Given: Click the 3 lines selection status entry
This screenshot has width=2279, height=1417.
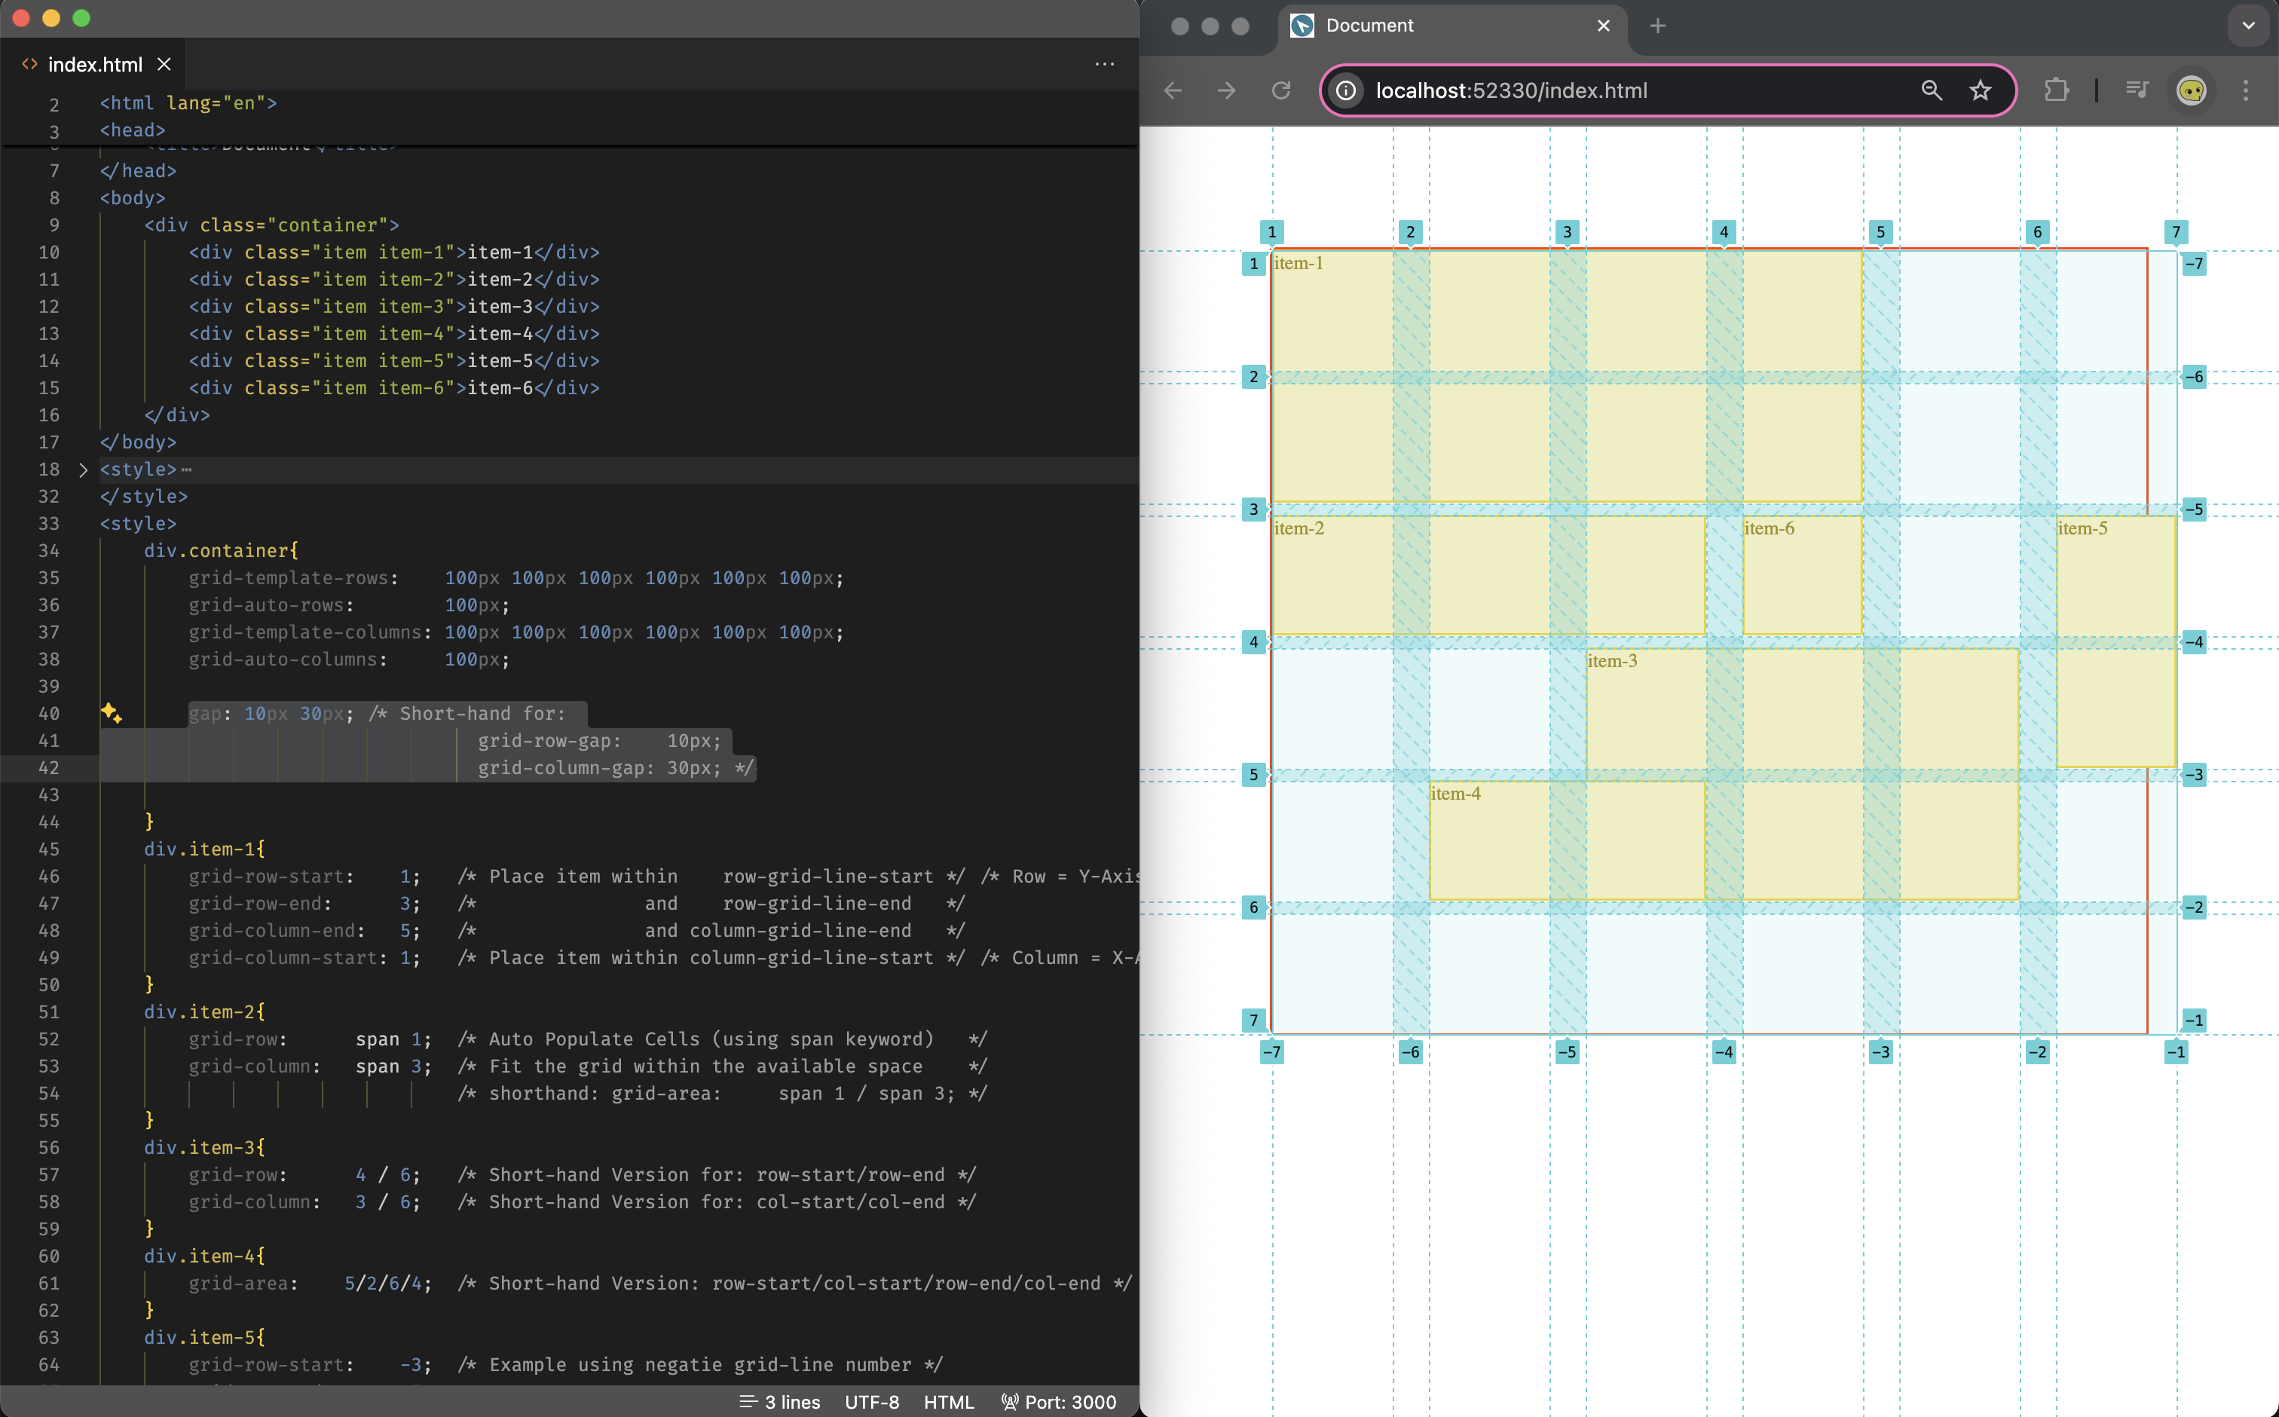Looking at the screenshot, I should click(x=780, y=1402).
